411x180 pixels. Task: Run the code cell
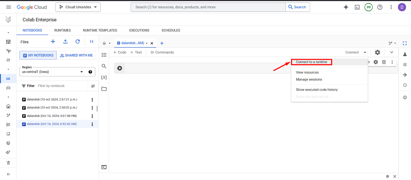point(120,68)
